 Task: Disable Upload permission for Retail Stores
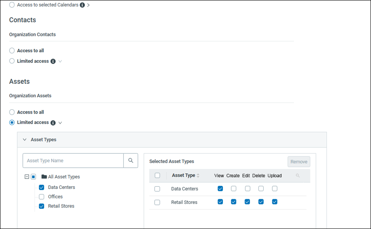tap(275, 202)
